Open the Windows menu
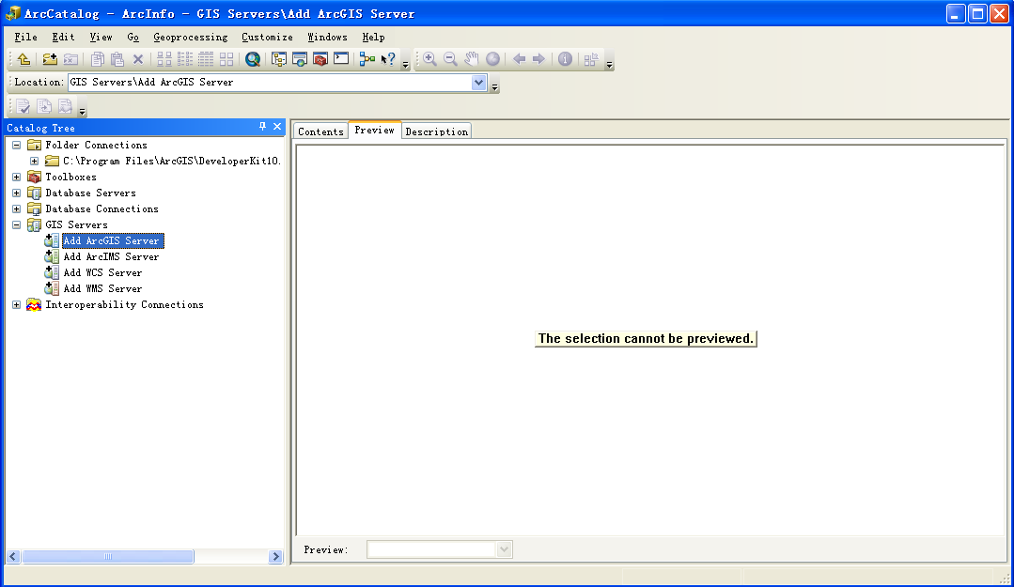Image resolution: width=1014 pixels, height=587 pixels. pos(327,37)
